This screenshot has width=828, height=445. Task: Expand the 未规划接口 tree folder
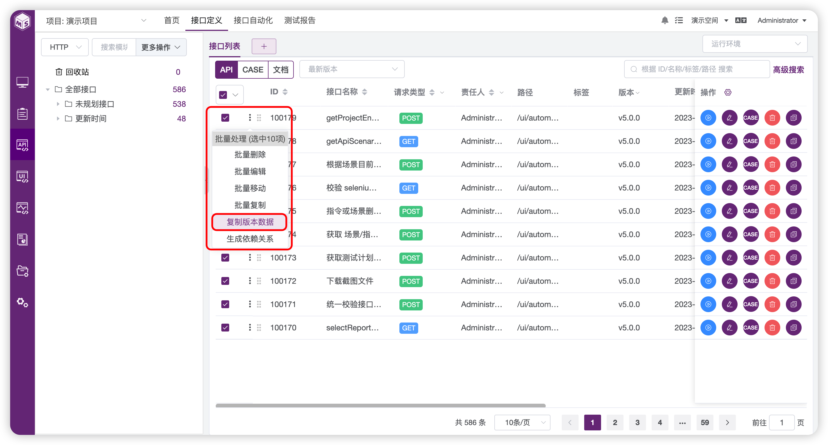tap(58, 104)
